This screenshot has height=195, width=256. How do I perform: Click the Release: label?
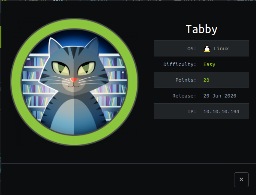184,96
